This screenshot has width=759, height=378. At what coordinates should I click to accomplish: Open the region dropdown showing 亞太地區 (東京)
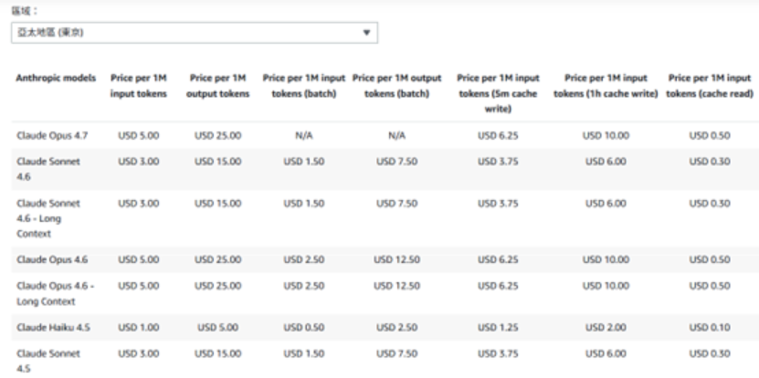click(195, 33)
